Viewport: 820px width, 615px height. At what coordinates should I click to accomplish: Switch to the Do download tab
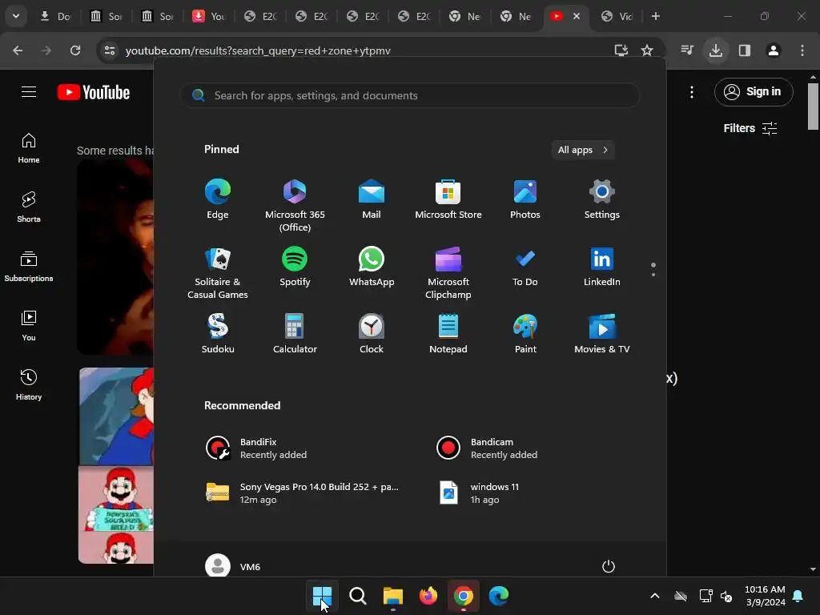tap(55, 16)
